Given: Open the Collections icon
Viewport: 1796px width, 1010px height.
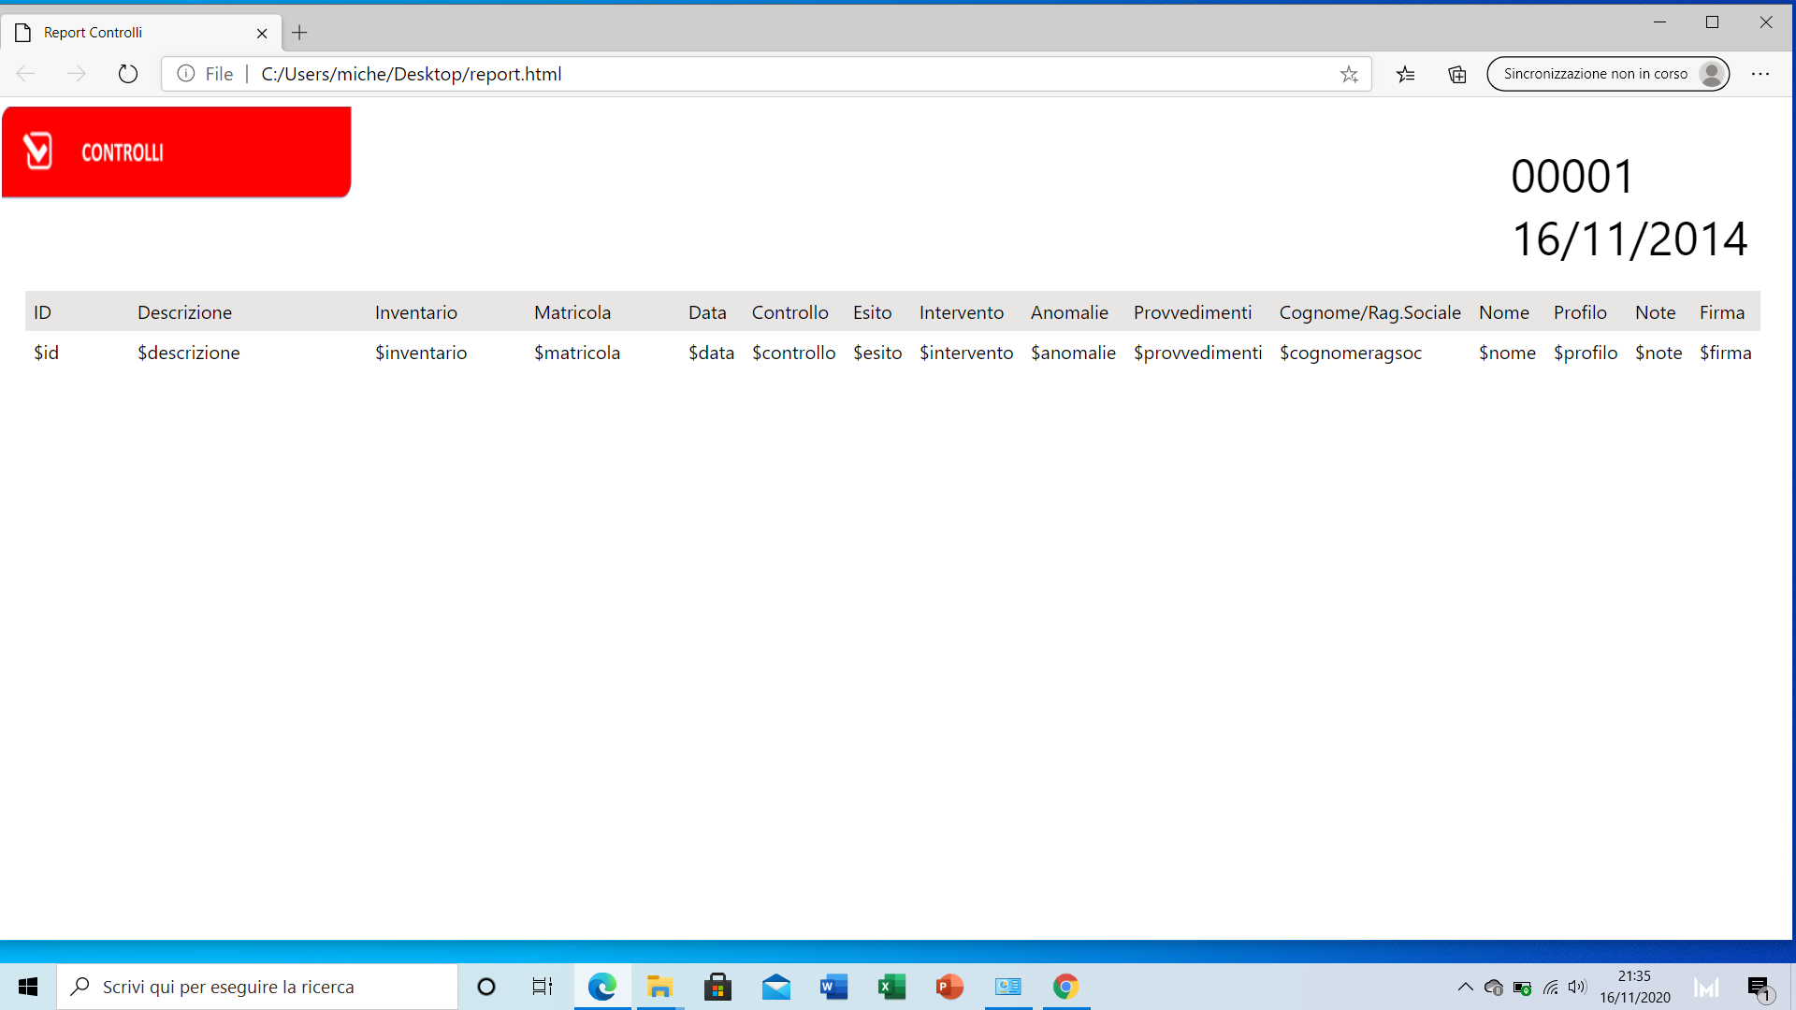Looking at the screenshot, I should coord(1456,74).
